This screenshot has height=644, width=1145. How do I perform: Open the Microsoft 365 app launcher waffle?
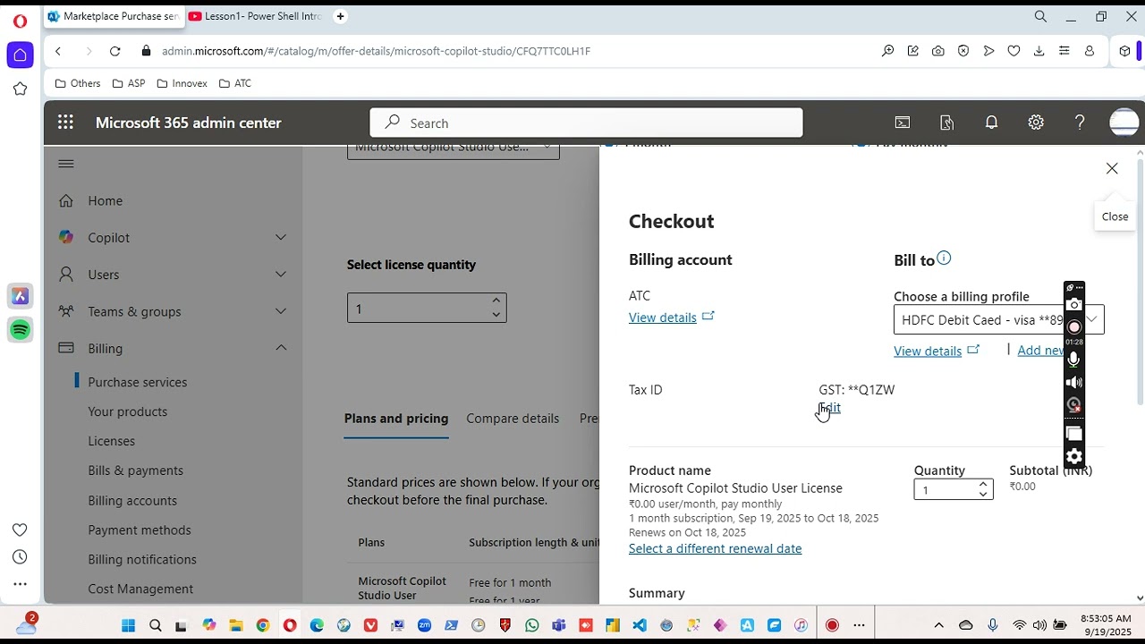pyautogui.click(x=65, y=123)
